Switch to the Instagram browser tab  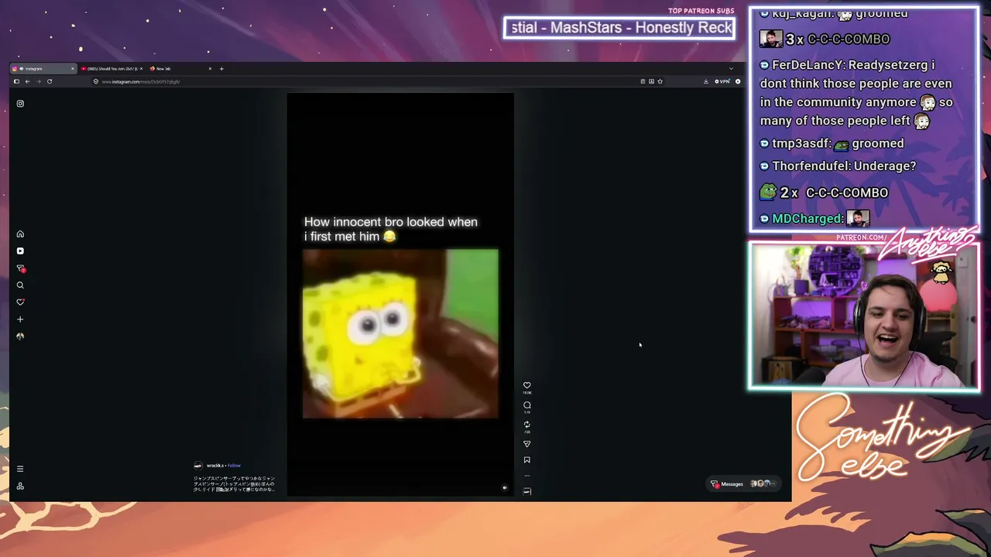(x=43, y=69)
